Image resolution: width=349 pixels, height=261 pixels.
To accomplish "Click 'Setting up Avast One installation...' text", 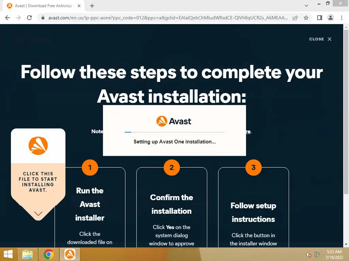I will pos(174,142).
